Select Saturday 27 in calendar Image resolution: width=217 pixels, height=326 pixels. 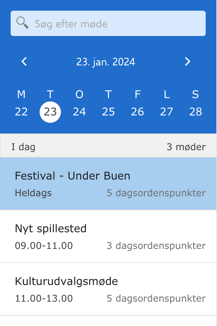tap(166, 111)
